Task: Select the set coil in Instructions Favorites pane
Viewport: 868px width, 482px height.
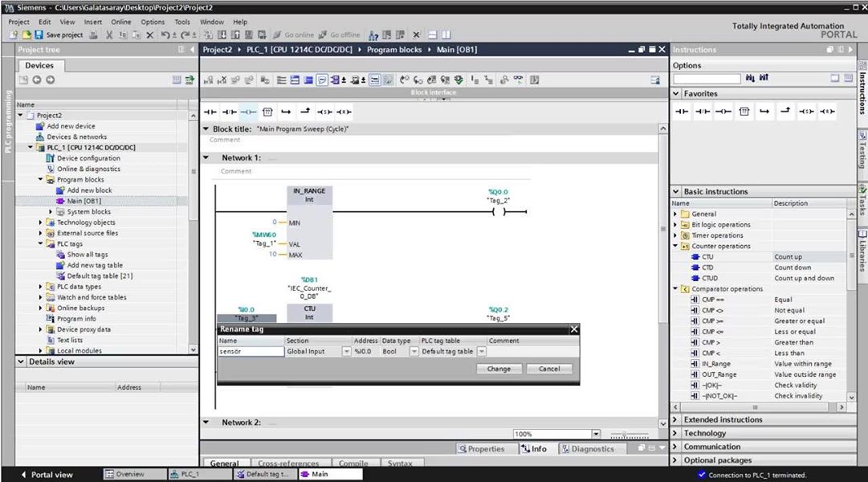Action: [x=806, y=112]
